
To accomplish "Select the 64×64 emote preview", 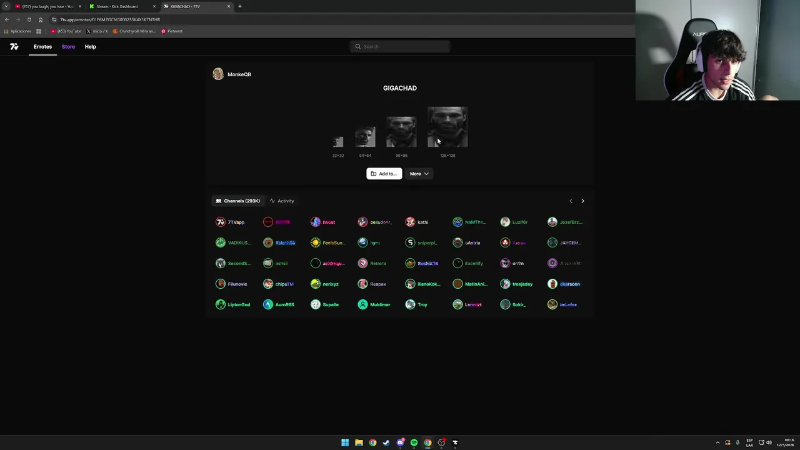I will pos(365,137).
